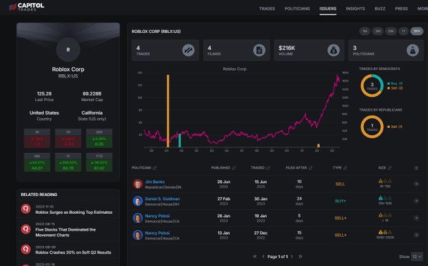This screenshot has height=266, width=428.
Task: Click the 1D performance tile
Action: click(37, 138)
